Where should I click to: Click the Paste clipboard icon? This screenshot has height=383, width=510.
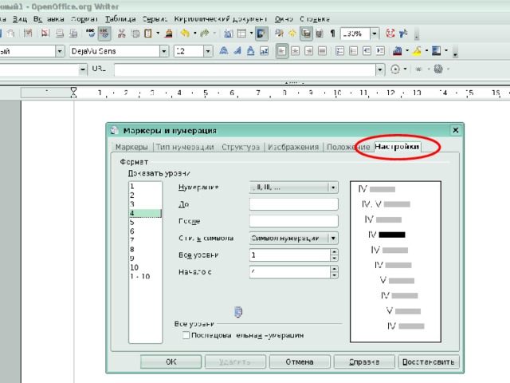coord(148,34)
